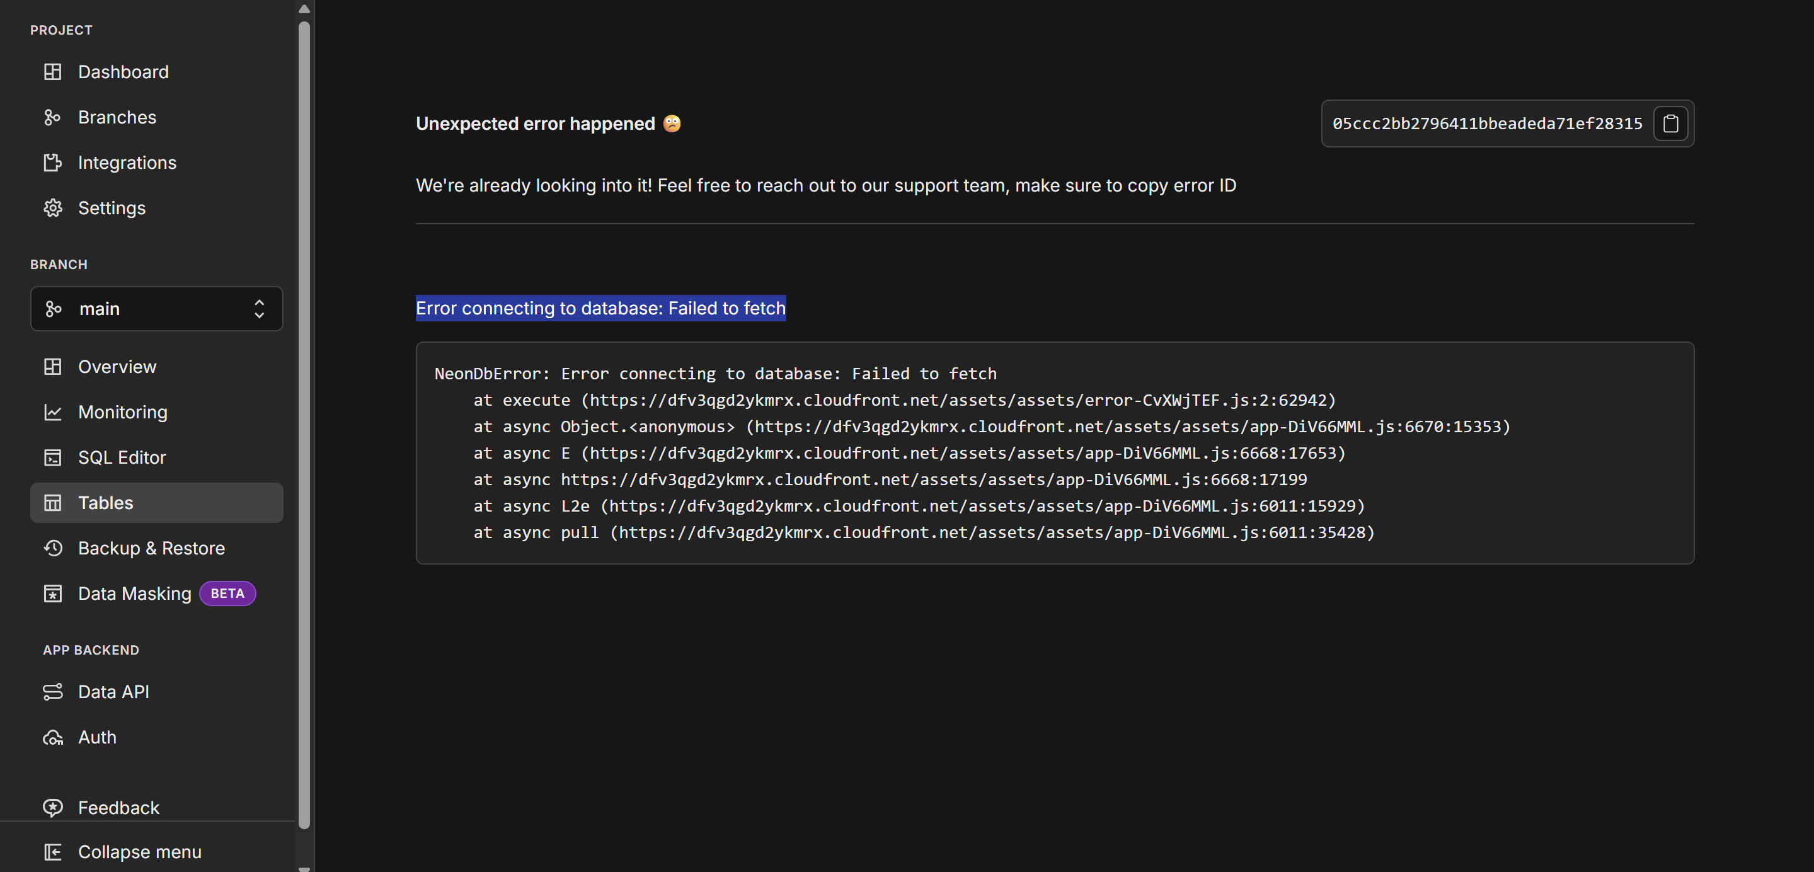Screen dimensions: 1814x872
Task: Click the Backup & Restore history icon
Action: click(x=53, y=548)
